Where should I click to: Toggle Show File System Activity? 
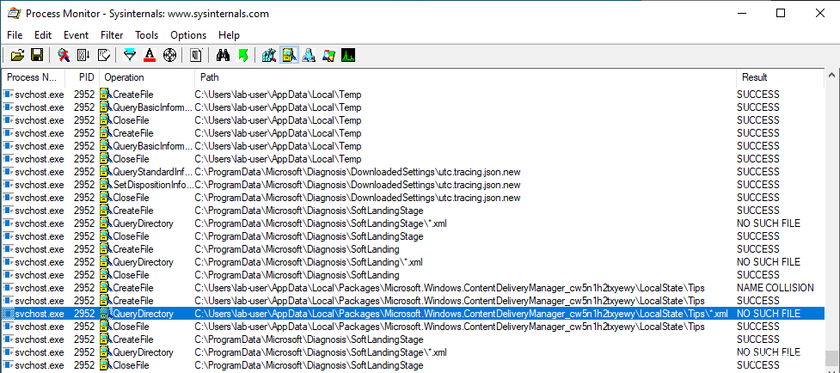(x=289, y=55)
